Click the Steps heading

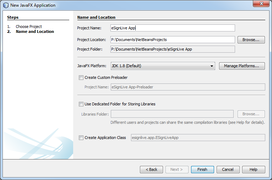coord(13,17)
